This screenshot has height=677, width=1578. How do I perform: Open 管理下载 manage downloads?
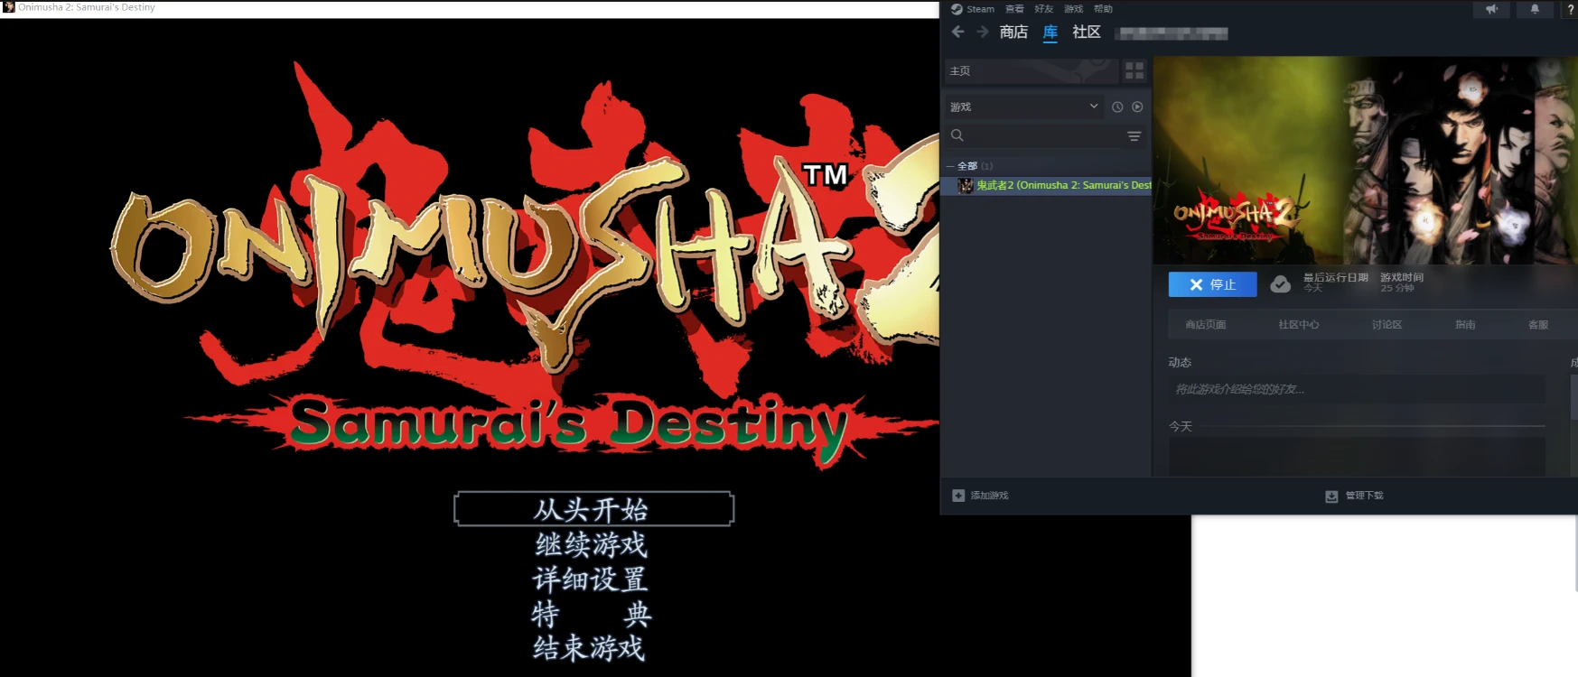coord(1364,496)
